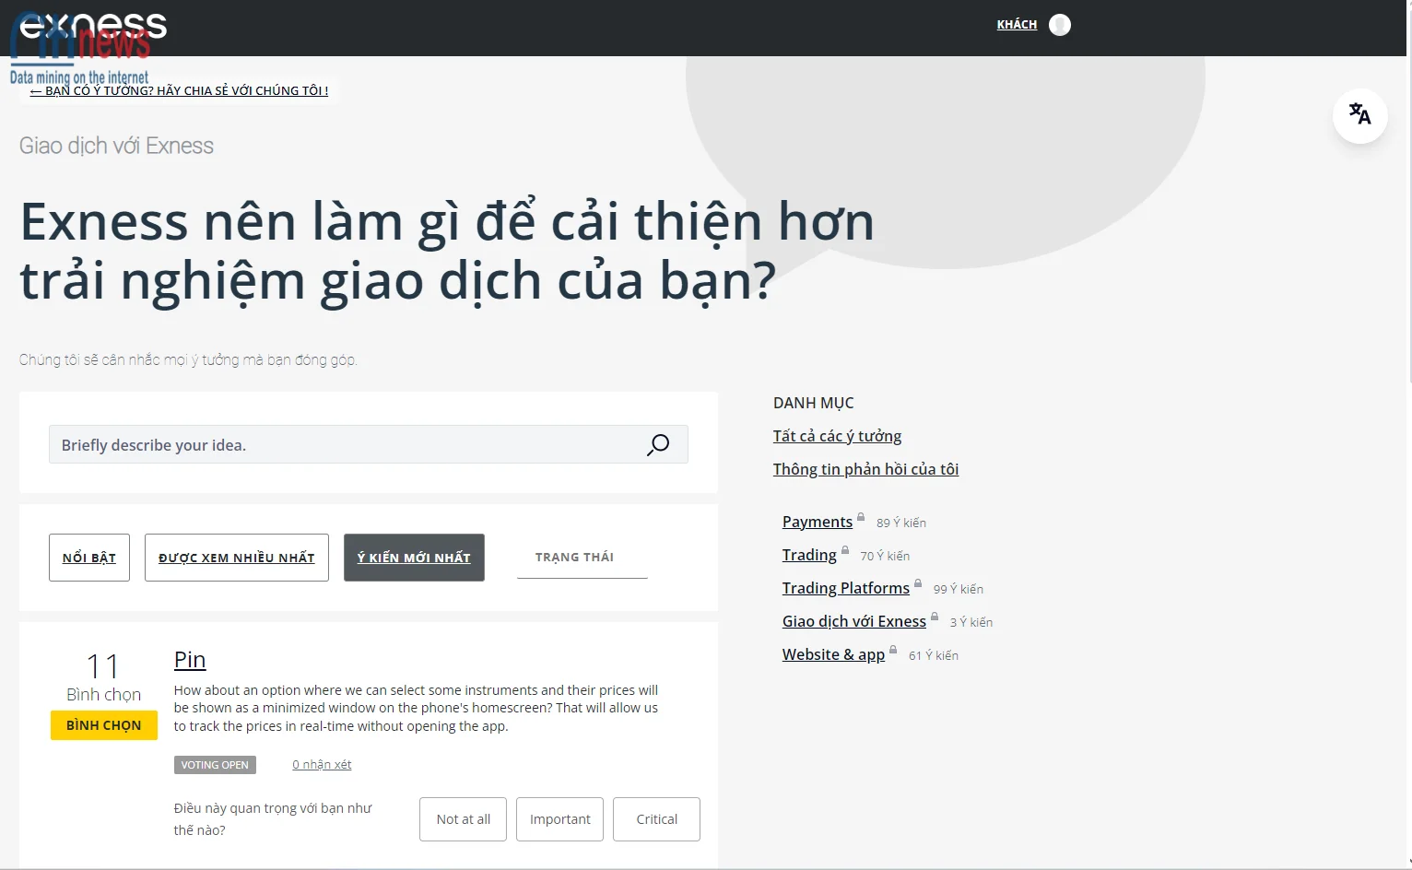Rate importance as 'Critical'
The image size is (1412, 870).
tap(656, 819)
